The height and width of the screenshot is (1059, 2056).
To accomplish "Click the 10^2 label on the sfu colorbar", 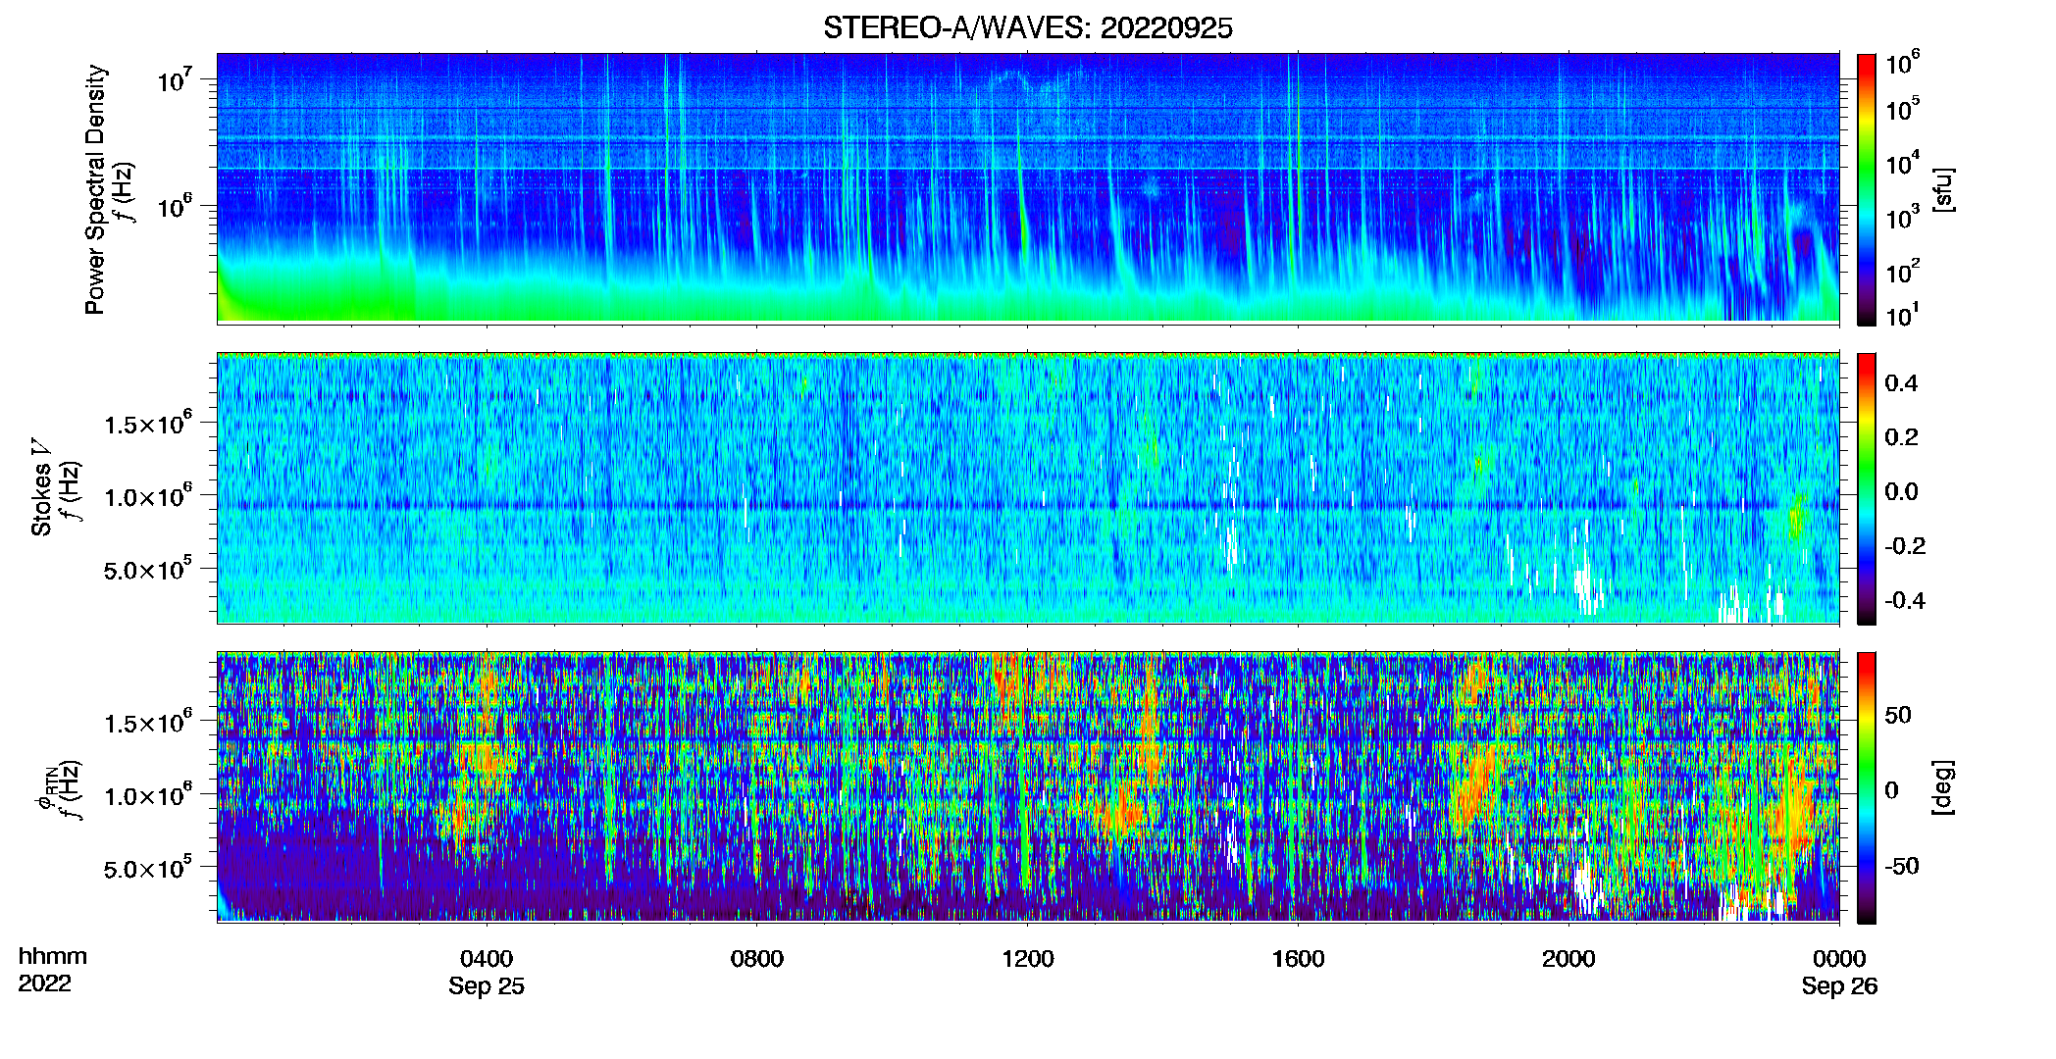I will pos(1903,271).
